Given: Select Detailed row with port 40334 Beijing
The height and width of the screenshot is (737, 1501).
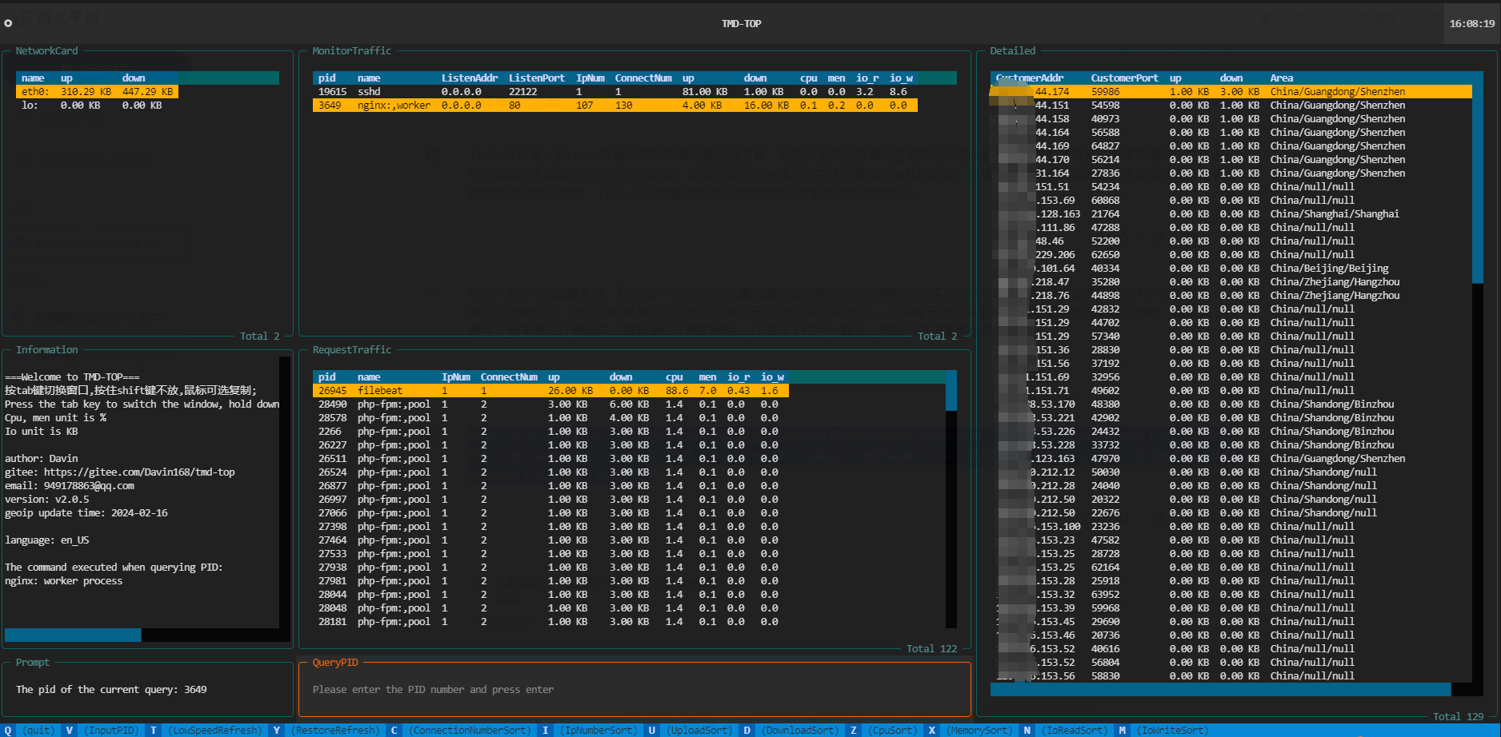Looking at the screenshot, I should tap(1231, 269).
